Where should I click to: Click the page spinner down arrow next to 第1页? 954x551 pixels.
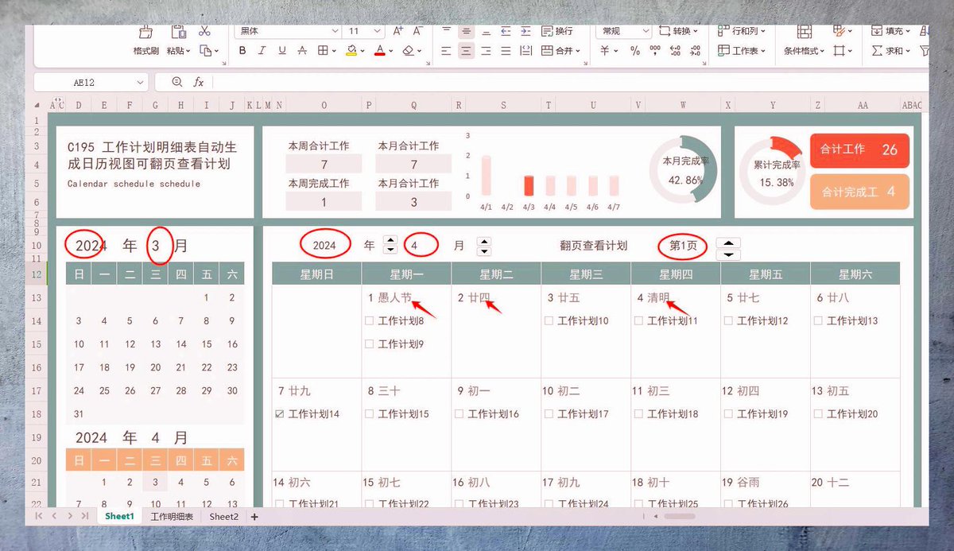coord(729,255)
